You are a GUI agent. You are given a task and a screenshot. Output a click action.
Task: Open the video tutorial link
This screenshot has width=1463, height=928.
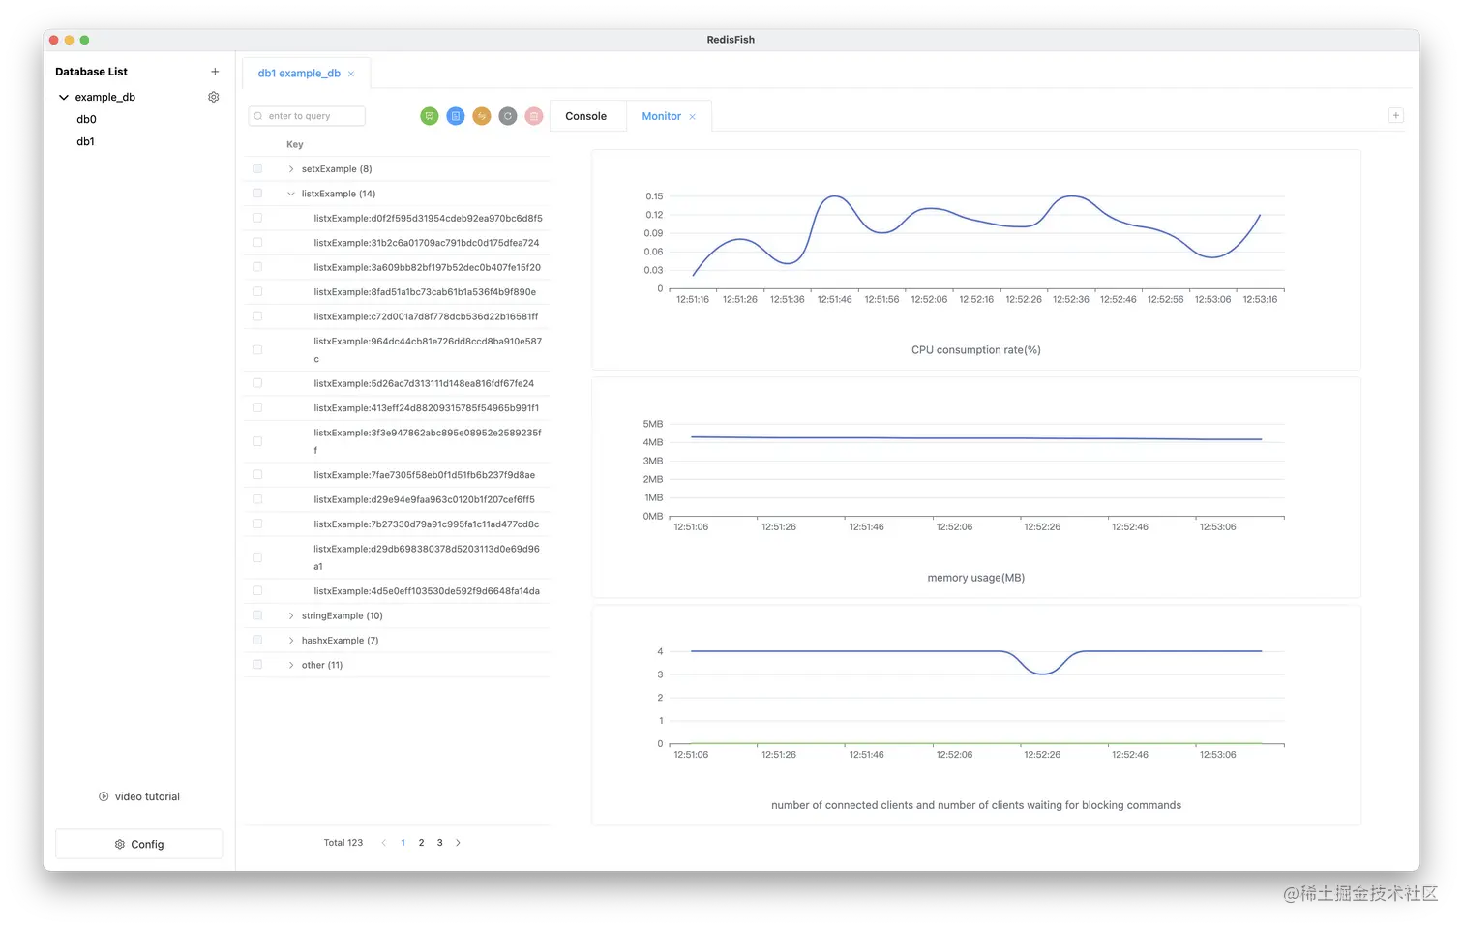point(139,796)
